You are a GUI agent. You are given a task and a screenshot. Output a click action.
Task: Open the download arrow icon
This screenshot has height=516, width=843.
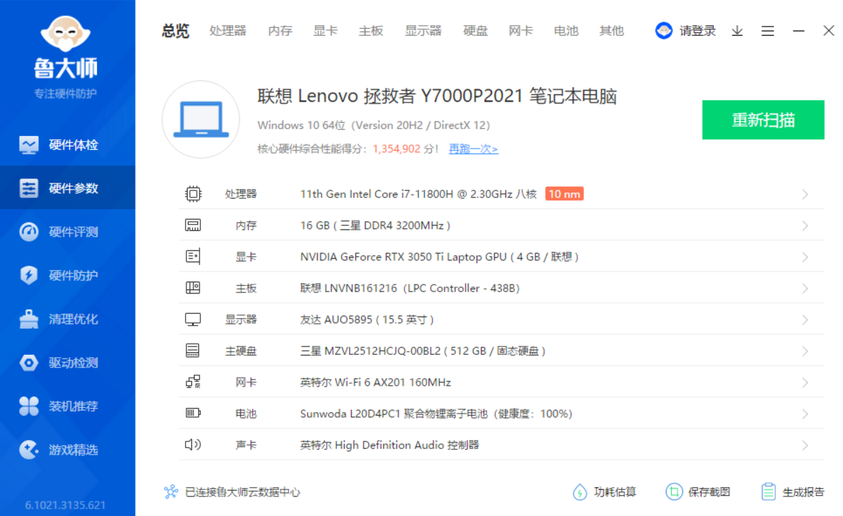(x=737, y=31)
